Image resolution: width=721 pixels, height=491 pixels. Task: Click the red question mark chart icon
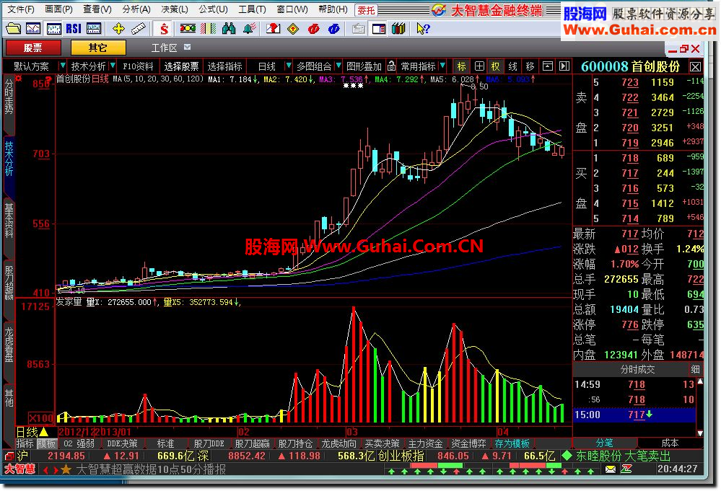point(273,29)
